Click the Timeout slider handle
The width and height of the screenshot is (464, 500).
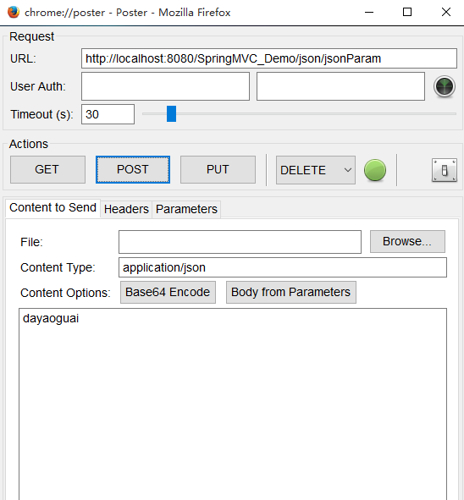click(171, 114)
